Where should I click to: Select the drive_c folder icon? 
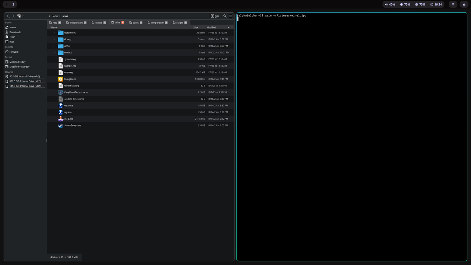[x=61, y=39]
